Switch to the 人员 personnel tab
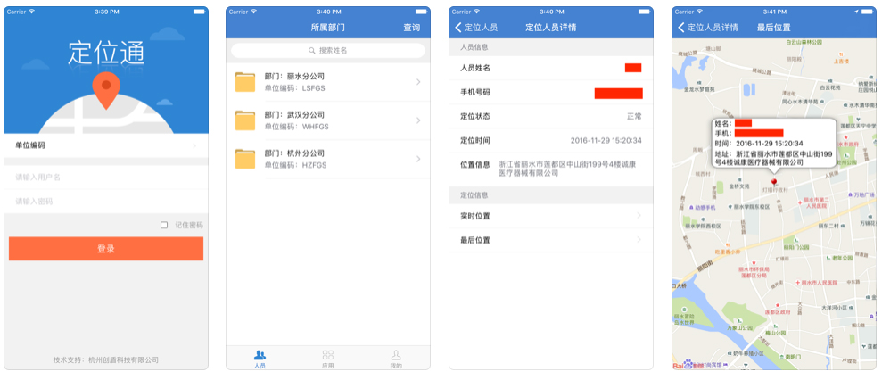The height and width of the screenshot is (380, 882). click(260, 359)
